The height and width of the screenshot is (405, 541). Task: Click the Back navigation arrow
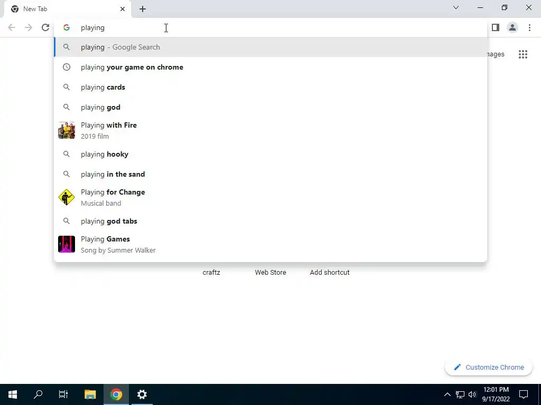(x=12, y=27)
